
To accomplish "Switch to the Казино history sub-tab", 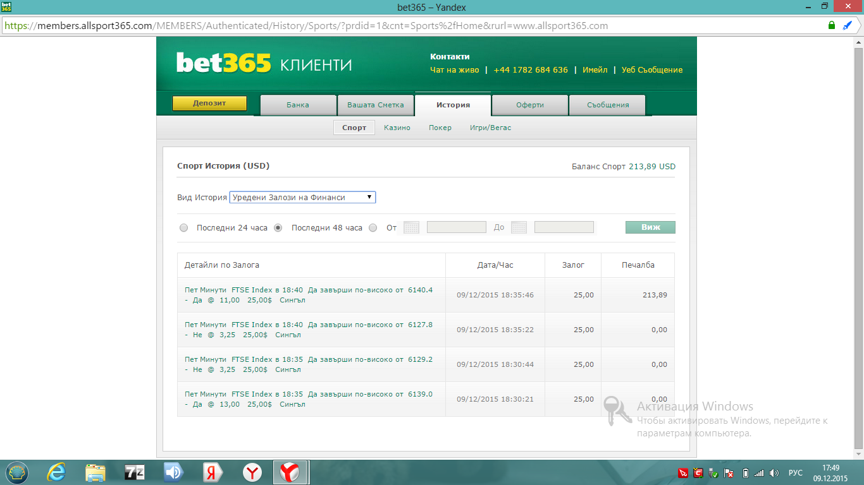I will point(397,128).
